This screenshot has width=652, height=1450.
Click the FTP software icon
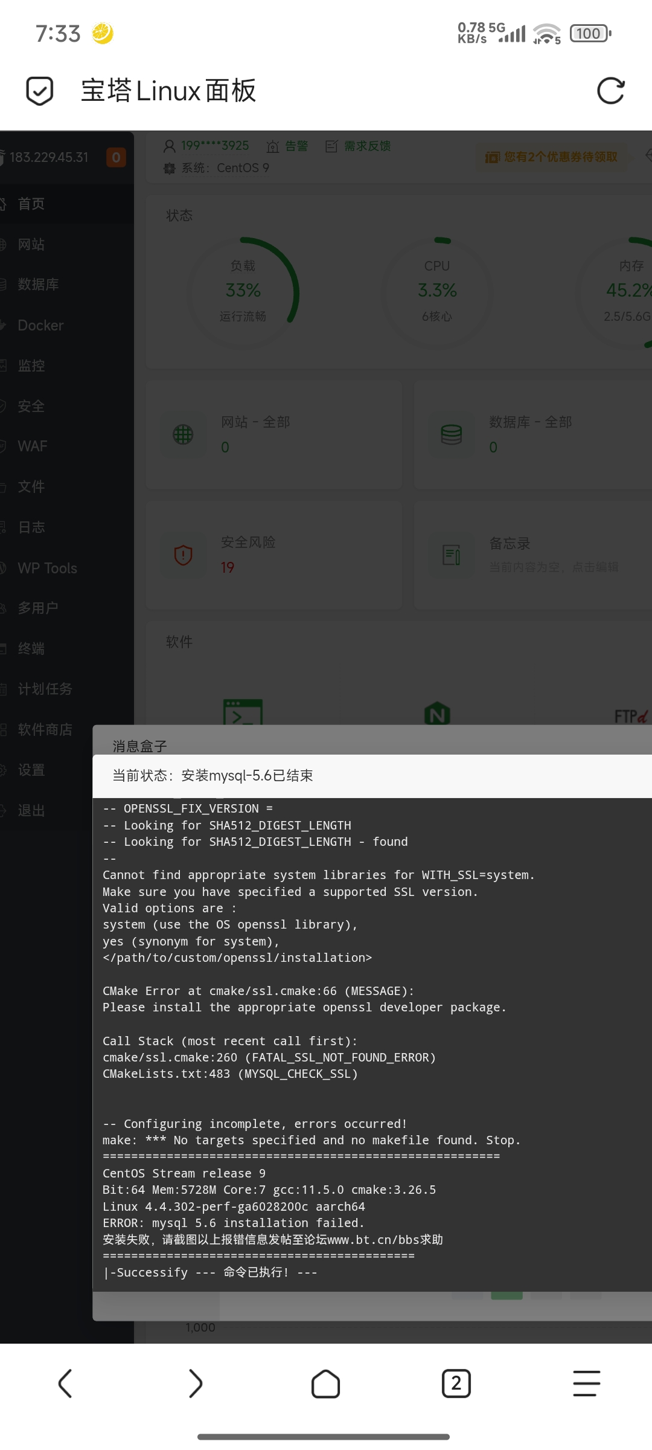click(631, 717)
